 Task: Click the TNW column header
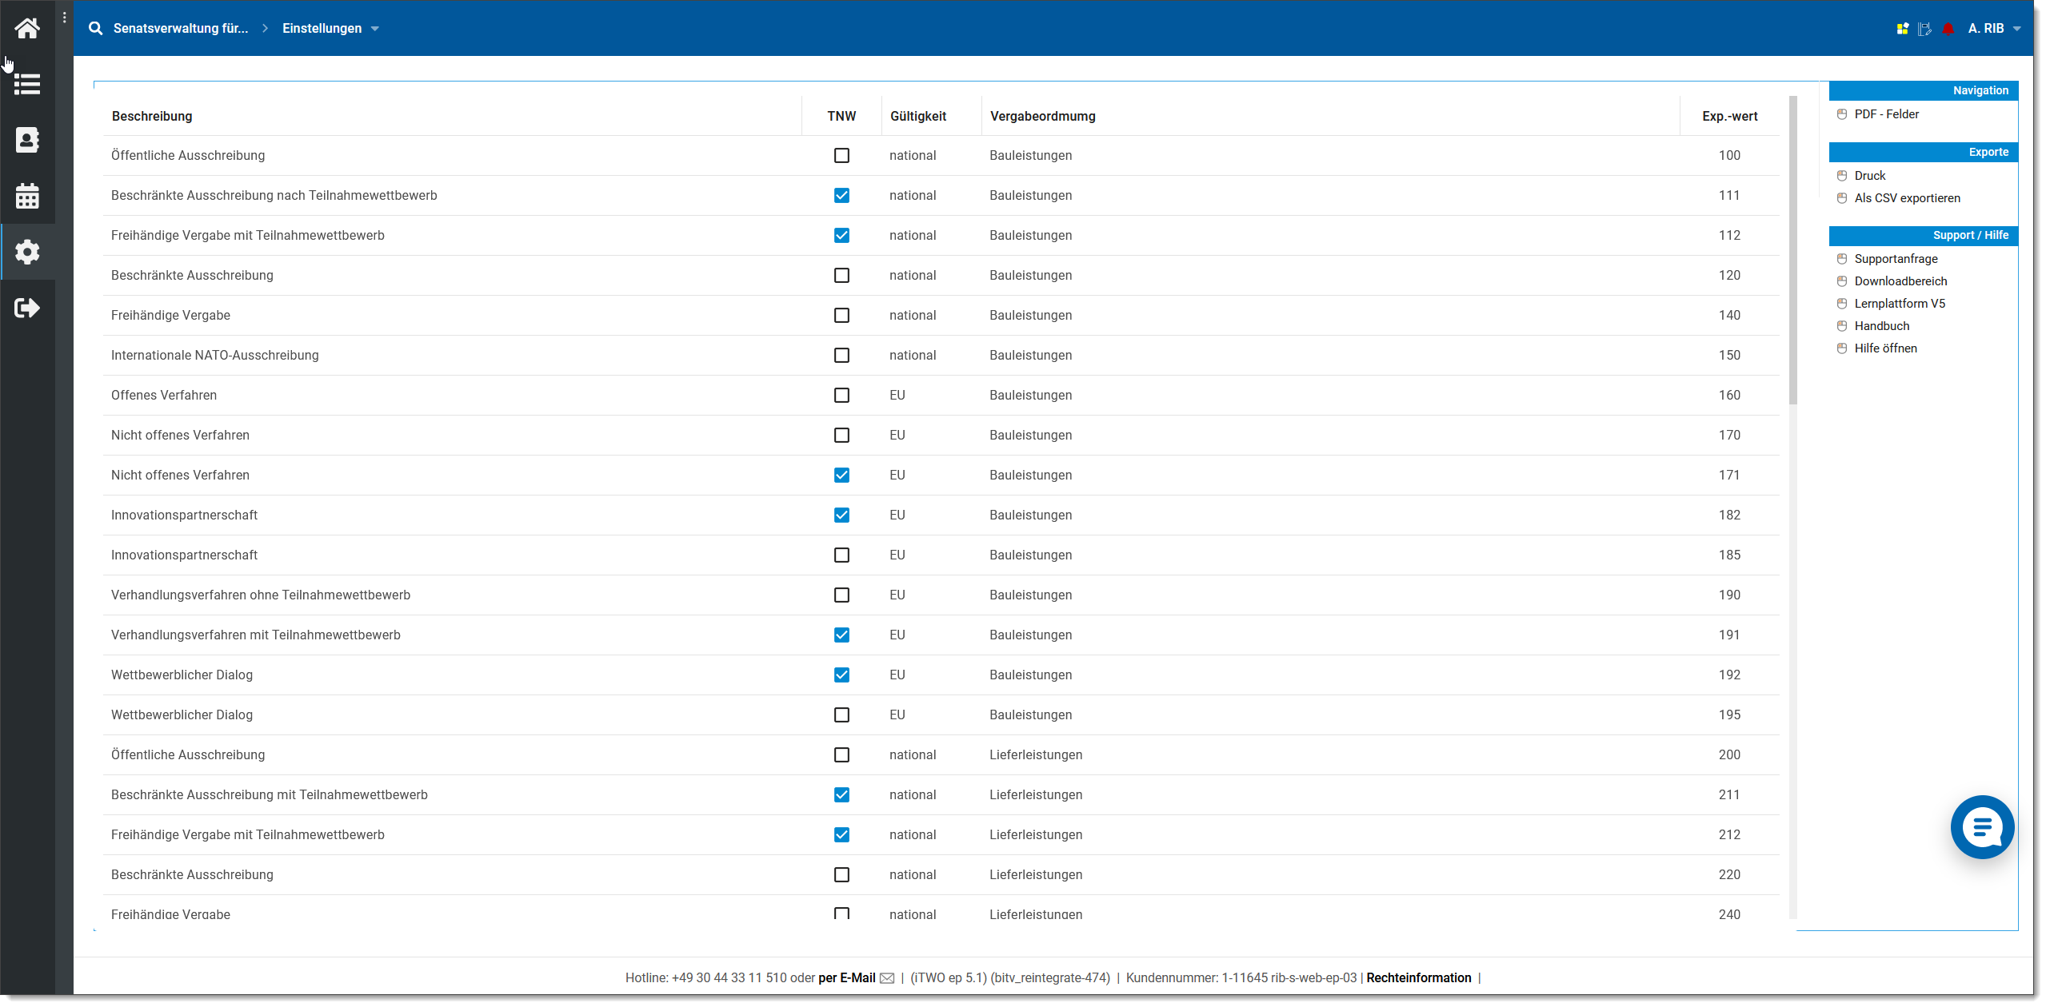pos(841,117)
